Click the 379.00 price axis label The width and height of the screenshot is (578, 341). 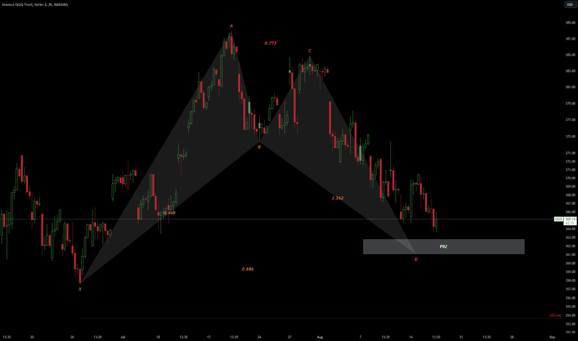click(x=571, y=103)
